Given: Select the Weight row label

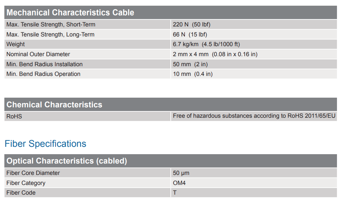Looking at the screenshot, I should [x=15, y=44].
